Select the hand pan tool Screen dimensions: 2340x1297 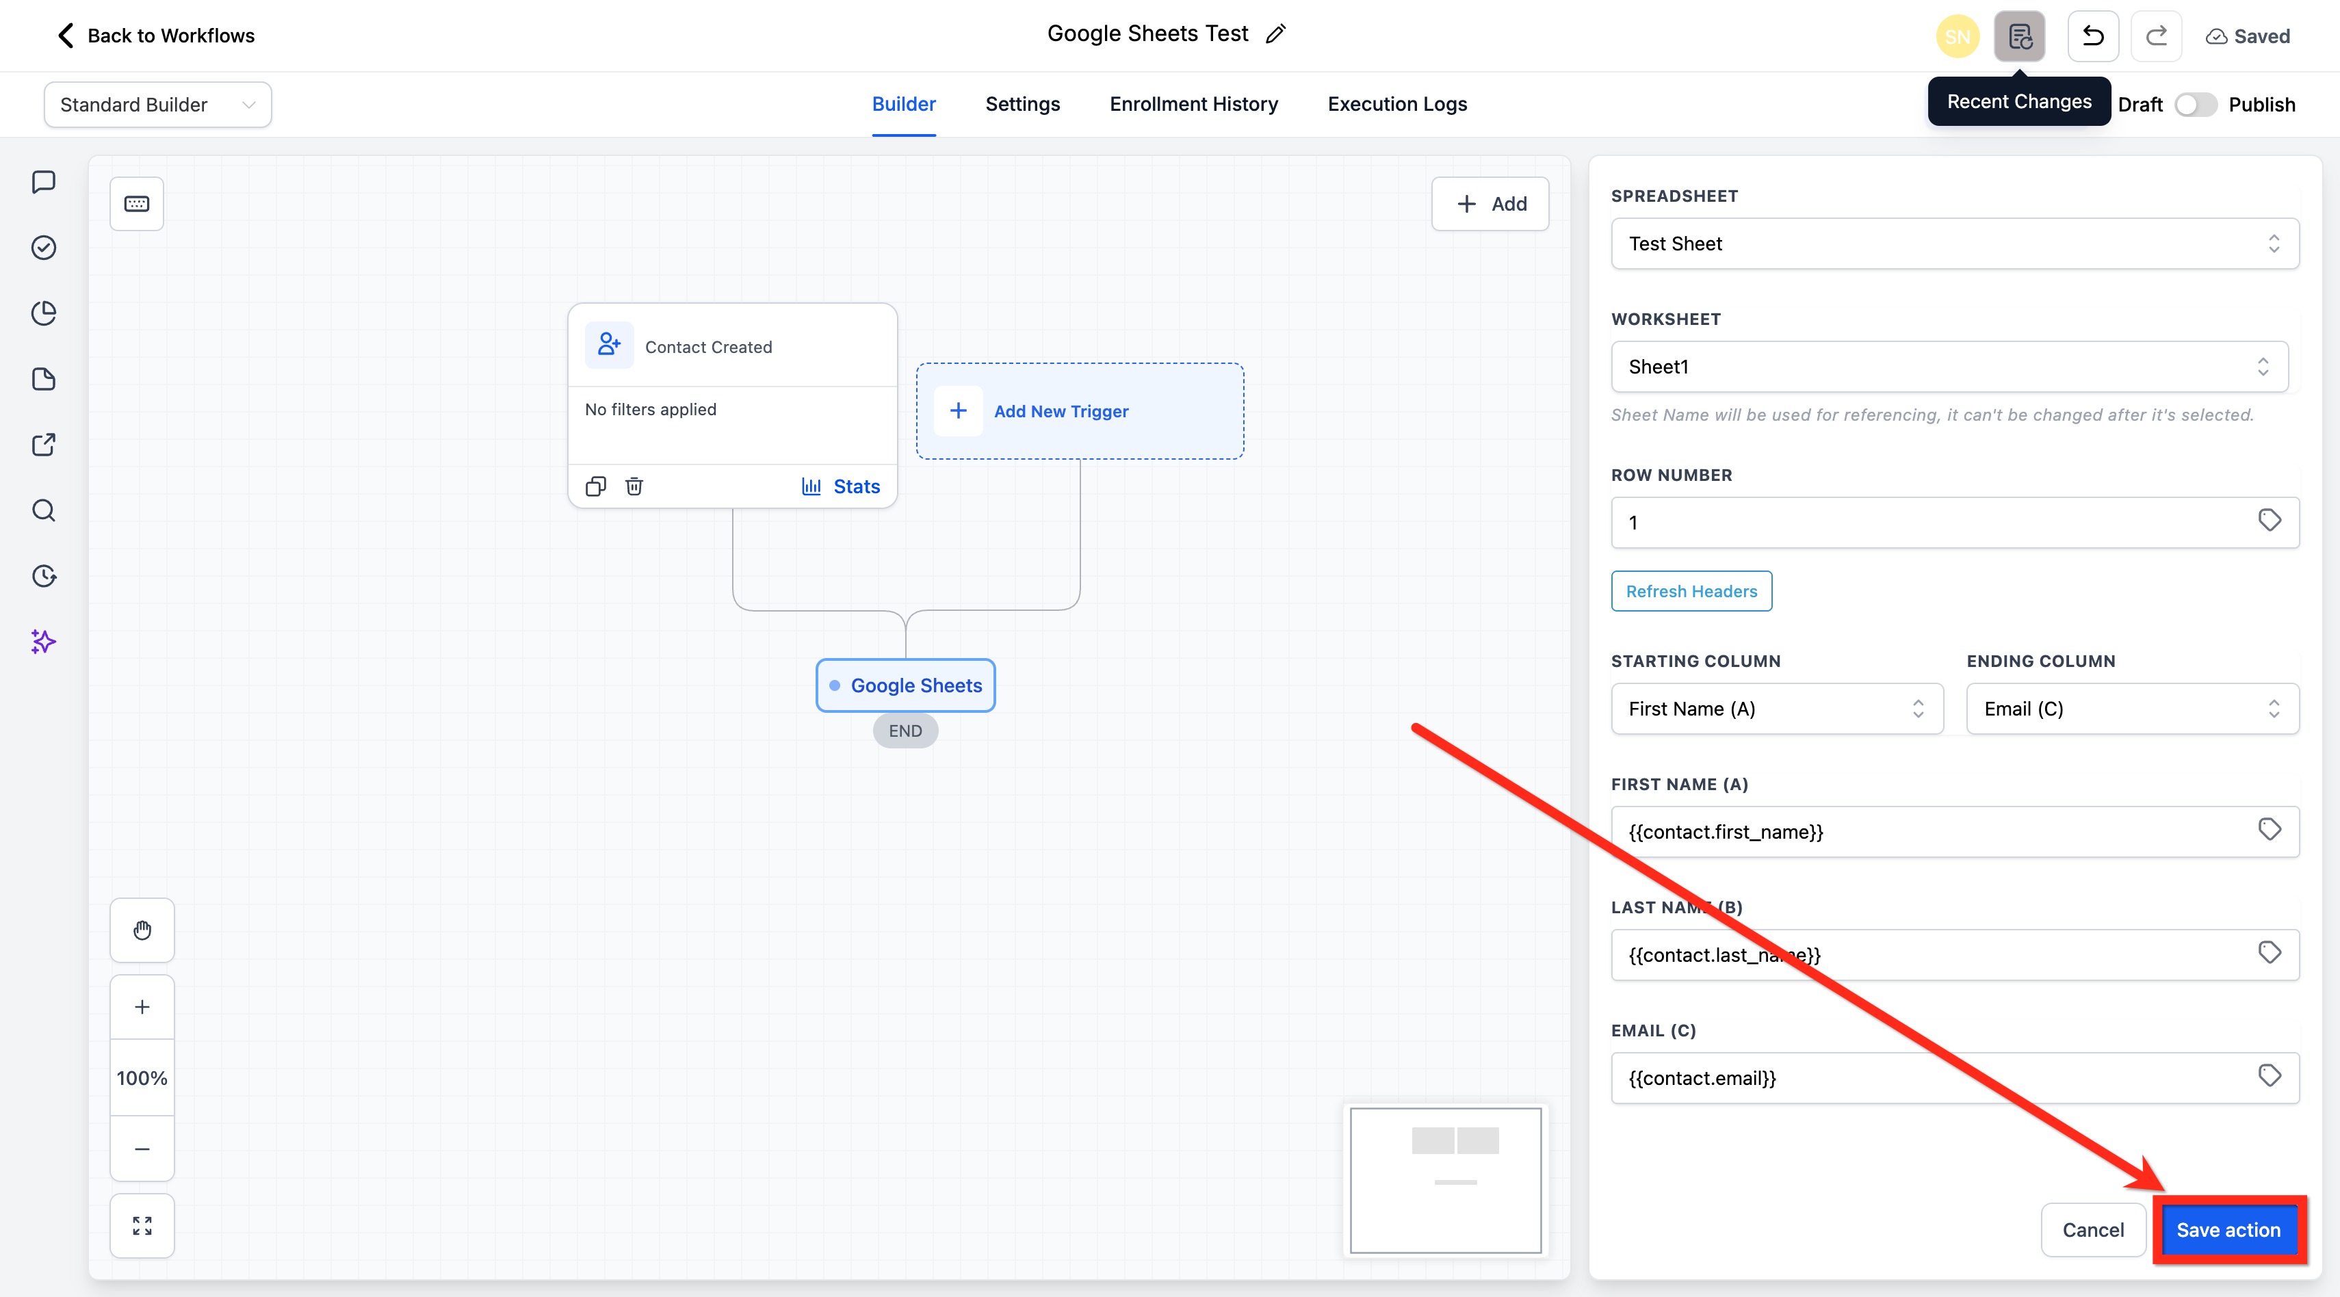click(142, 930)
